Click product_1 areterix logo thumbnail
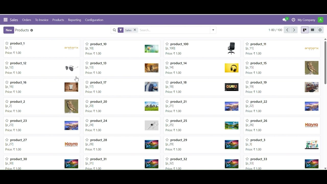The image size is (327, 184). click(x=71, y=48)
